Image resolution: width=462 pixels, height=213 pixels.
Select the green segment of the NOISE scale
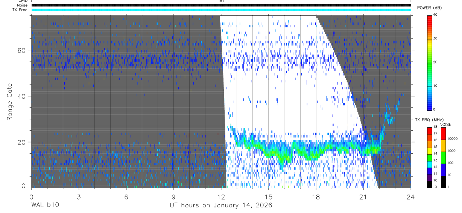(443, 158)
